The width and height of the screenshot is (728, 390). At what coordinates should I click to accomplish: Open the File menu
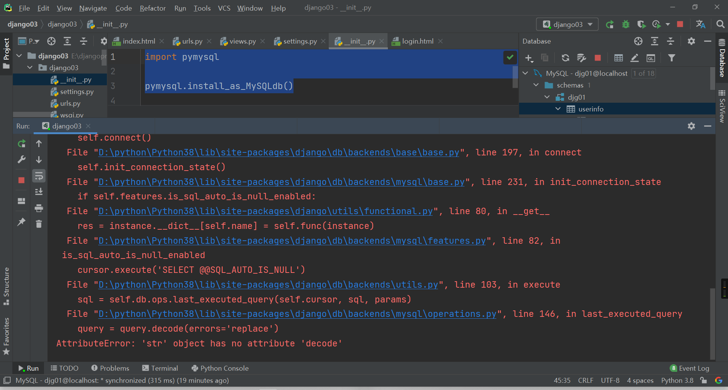[x=24, y=8]
